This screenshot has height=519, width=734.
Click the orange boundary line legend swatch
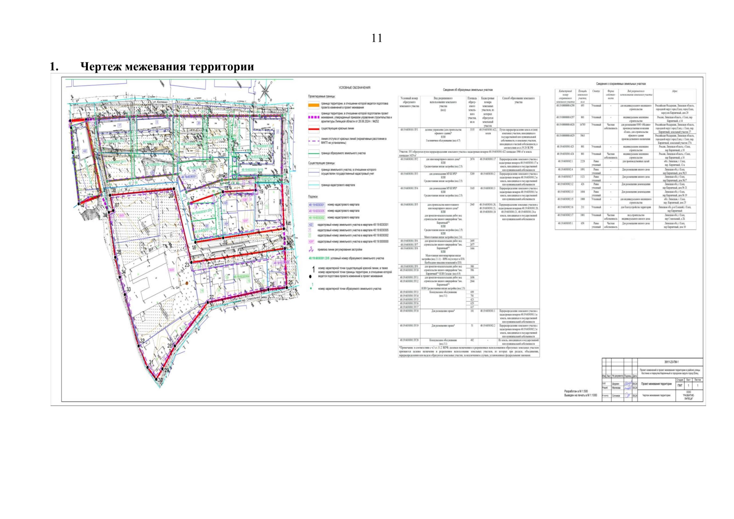314,105
